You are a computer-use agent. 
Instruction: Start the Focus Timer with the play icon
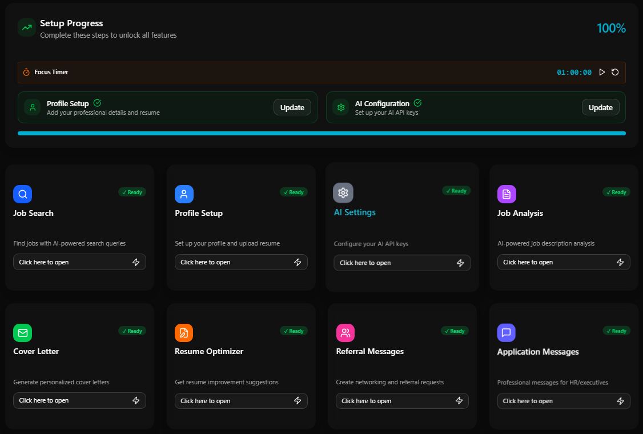click(x=601, y=72)
